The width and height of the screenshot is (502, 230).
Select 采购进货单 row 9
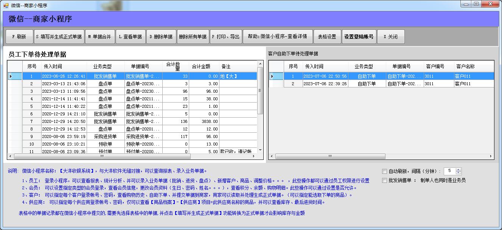132,136
